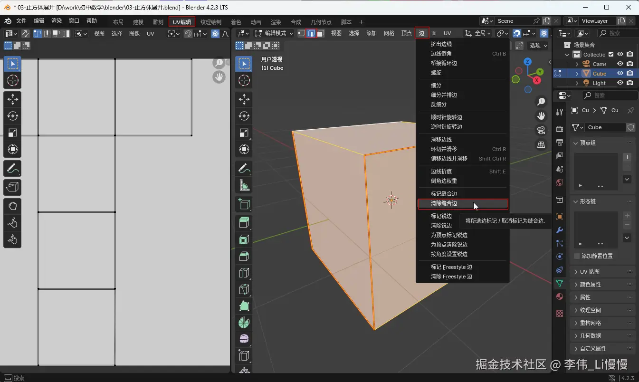This screenshot has width=639, height=382.
Task: Click the Add Cube tool icon
Action: tap(244, 204)
